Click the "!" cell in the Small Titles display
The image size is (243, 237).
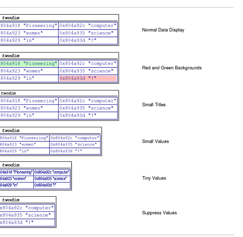88,116
